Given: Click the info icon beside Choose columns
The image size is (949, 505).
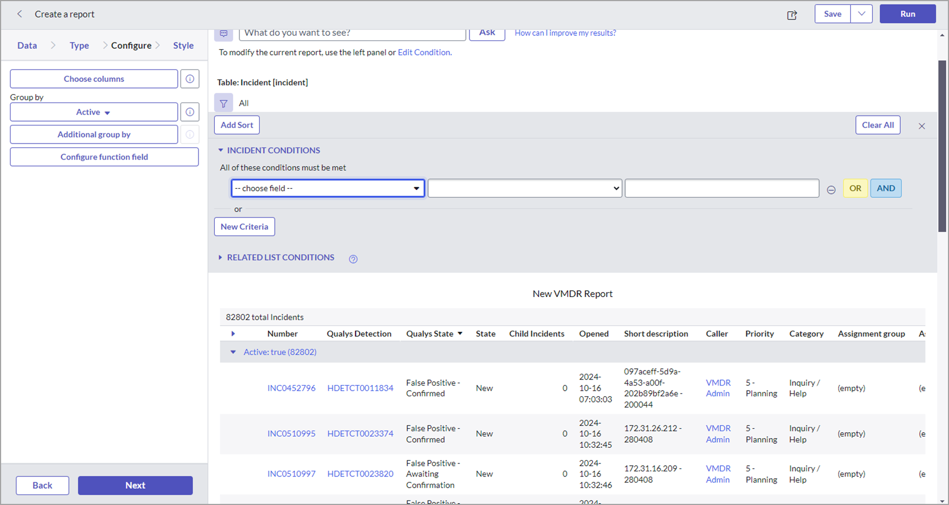Looking at the screenshot, I should [190, 78].
